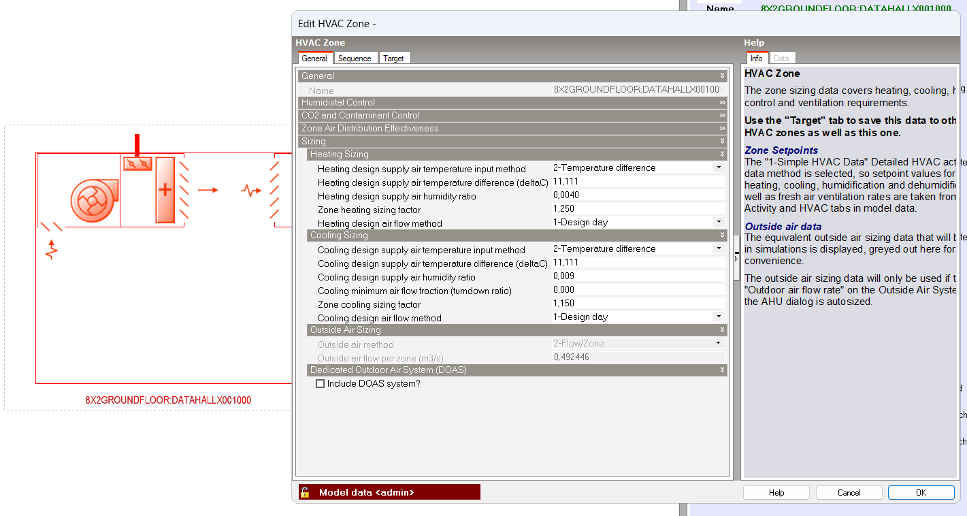Image resolution: width=967 pixels, height=516 pixels.
Task: Click the Zone heating sizing factor field
Action: (x=638, y=209)
